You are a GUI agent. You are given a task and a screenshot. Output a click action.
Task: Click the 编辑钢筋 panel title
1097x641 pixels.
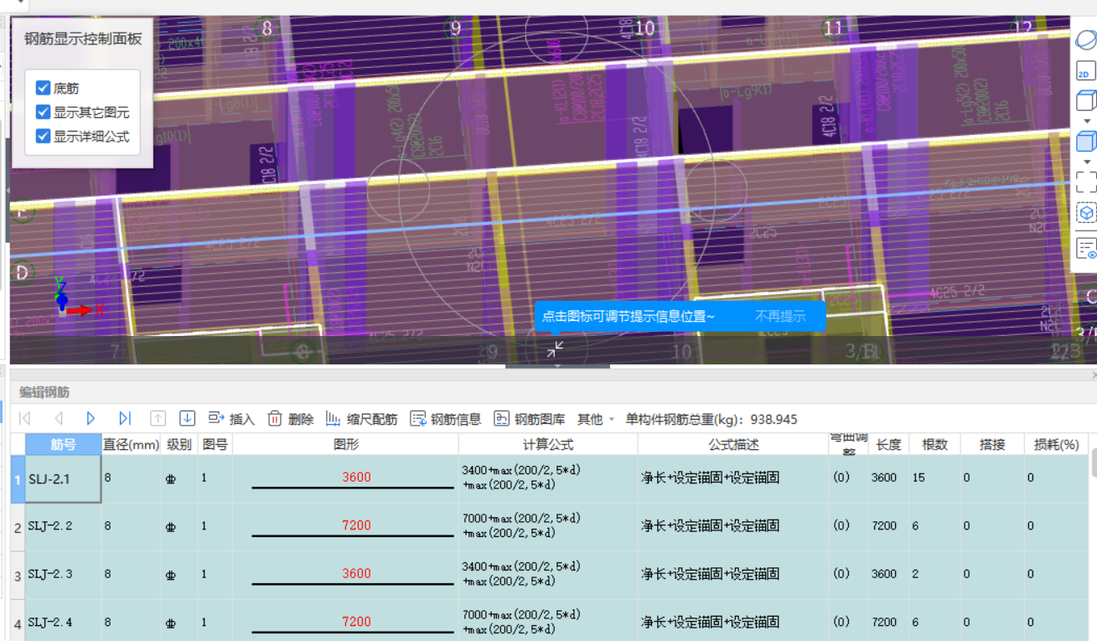tap(44, 392)
